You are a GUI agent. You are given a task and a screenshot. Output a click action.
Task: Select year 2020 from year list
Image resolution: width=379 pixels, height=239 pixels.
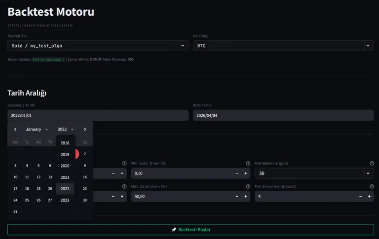click(65, 166)
